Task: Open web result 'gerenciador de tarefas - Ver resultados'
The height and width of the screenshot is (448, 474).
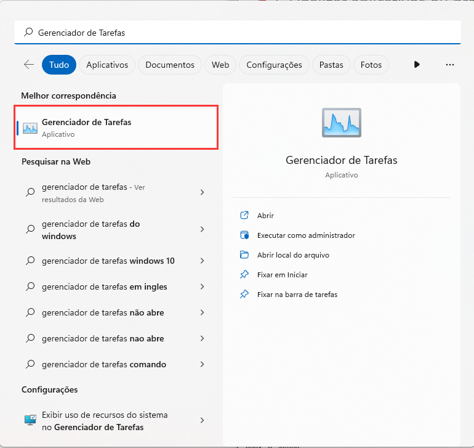Action: point(116,193)
